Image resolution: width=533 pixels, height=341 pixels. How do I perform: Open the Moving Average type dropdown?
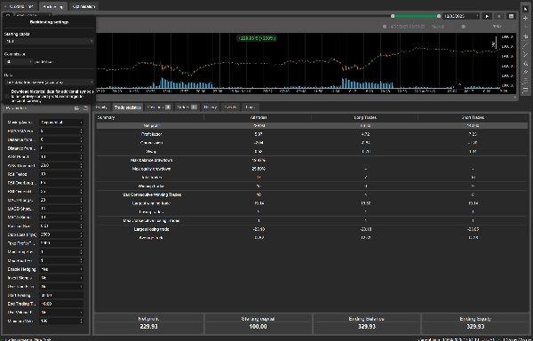[61, 123]
